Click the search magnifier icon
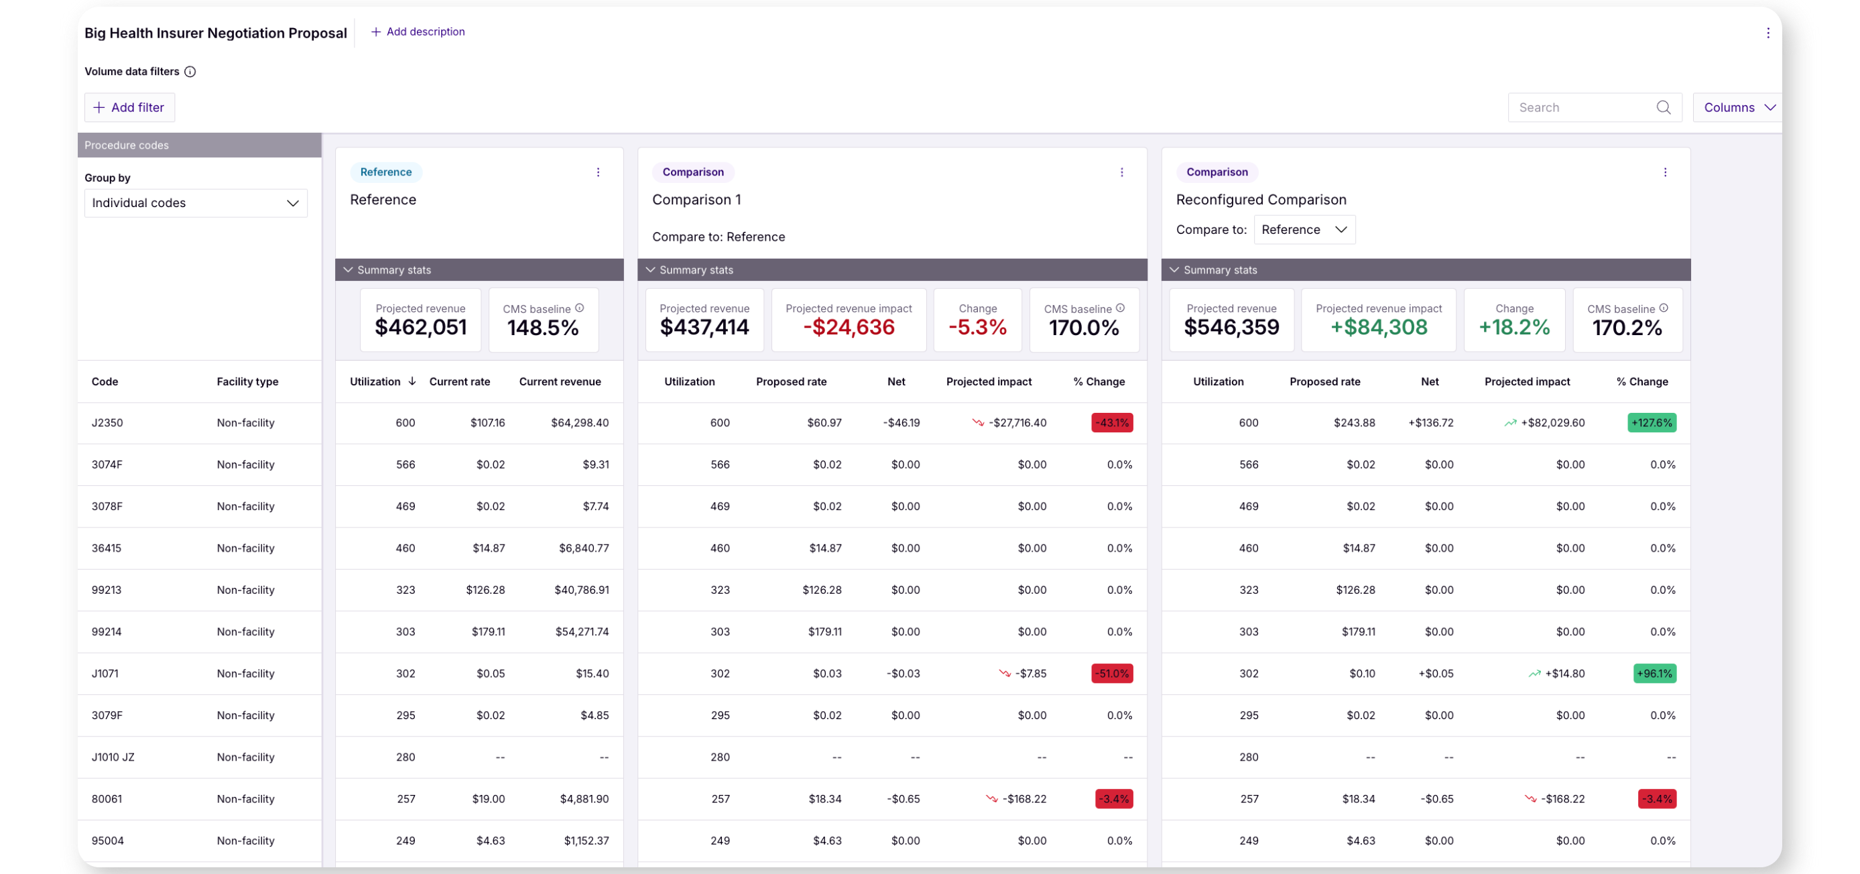The image size is (1860, 874). point(1664,107)
